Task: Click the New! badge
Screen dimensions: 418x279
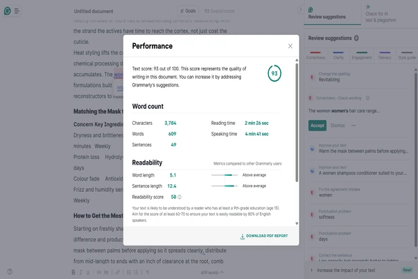Action: tap(407, 270)
